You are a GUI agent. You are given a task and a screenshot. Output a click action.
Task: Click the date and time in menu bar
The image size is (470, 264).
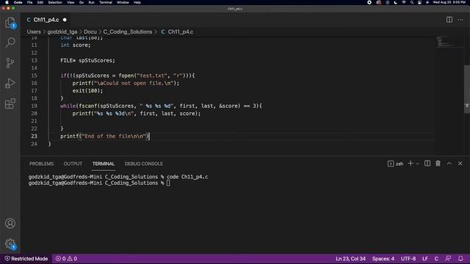pyautogui.click(x=449, y=2)
